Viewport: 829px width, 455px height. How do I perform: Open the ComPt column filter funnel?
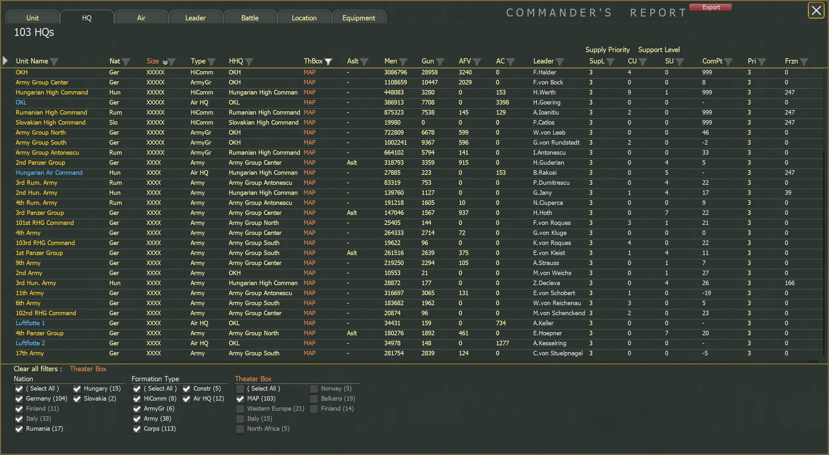pos(728,61)
